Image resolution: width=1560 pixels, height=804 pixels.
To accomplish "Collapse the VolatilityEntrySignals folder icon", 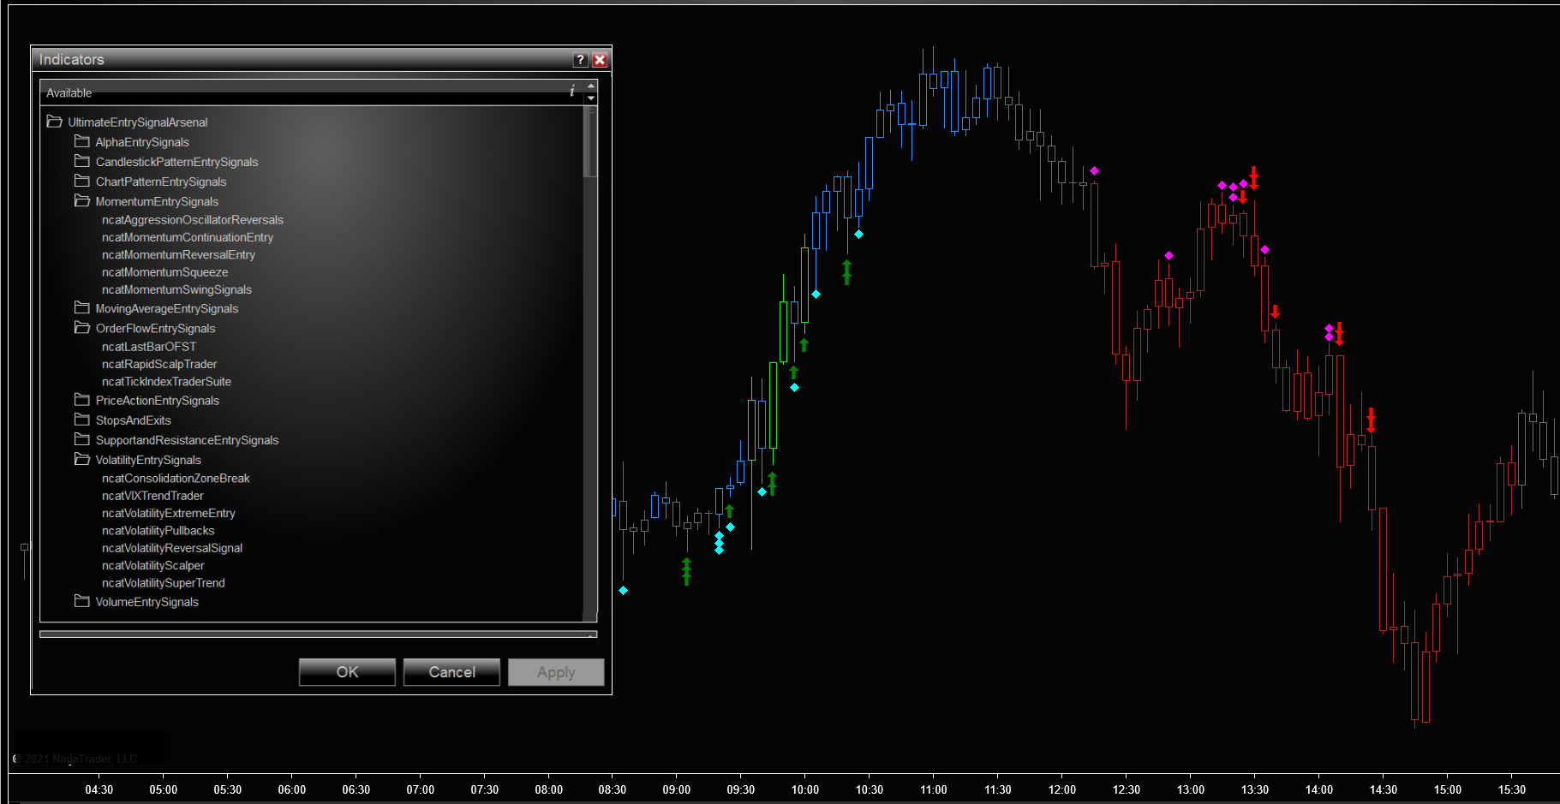I will click(82, 459).
